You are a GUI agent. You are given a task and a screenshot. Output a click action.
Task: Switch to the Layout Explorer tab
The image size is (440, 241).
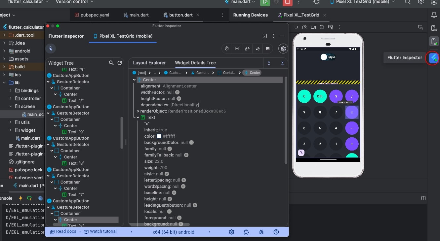tap(149, 63)
